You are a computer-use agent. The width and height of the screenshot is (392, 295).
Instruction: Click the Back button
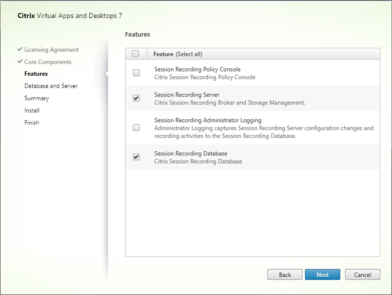(285, 274)
